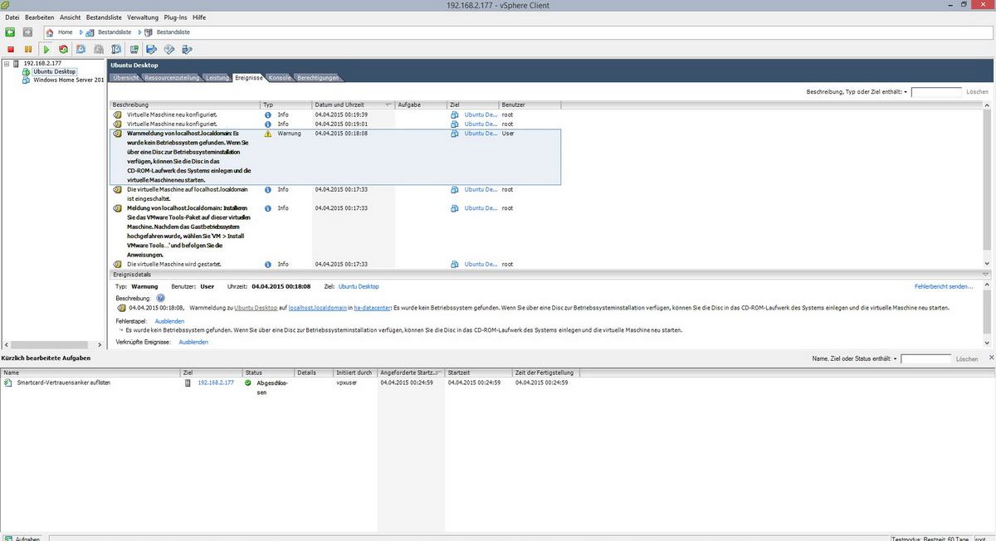Select the event at 04.04.2015 00:19:39
The width and height of the screenshot is (996, 541).
[x=335, y=115]
